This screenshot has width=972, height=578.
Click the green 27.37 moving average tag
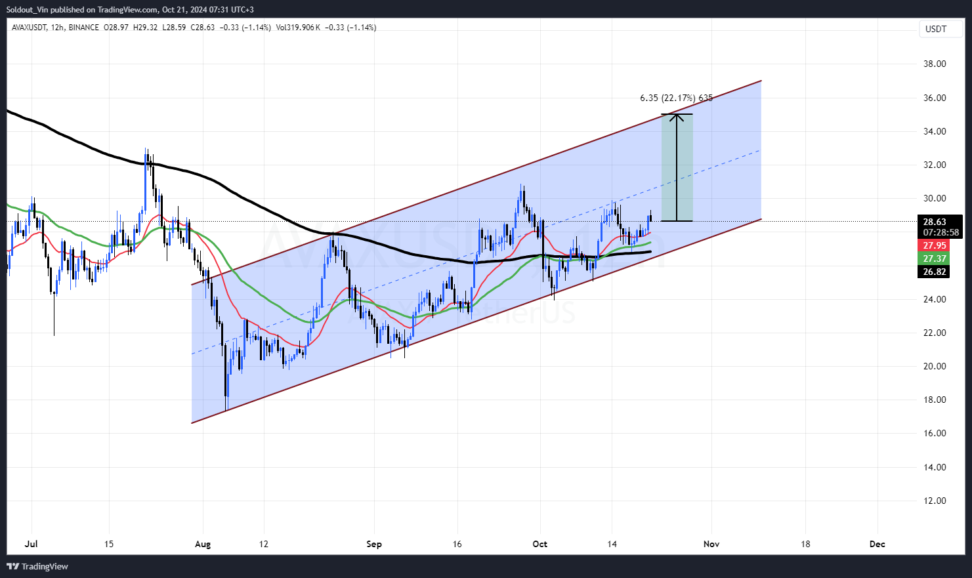pyautogui.click(x=935, y=258)
